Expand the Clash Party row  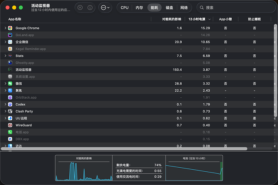(5, 111)
